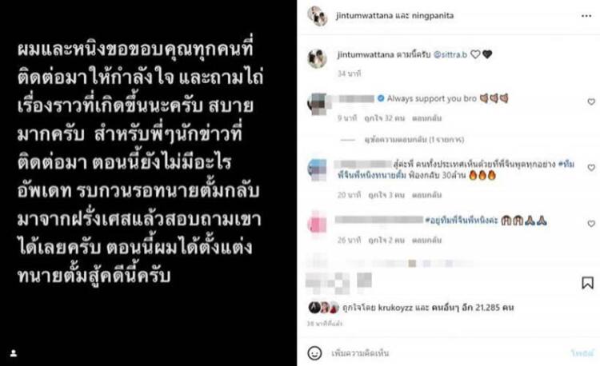Image resolution: width=600 pixels, height=366 pixels.
Task: Open jintumwattana profile from the header
Action: 364,16
